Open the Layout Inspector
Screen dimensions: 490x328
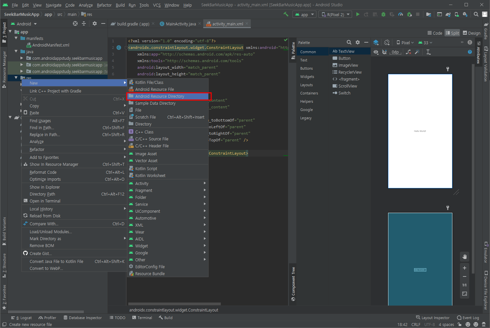[433, 318]
